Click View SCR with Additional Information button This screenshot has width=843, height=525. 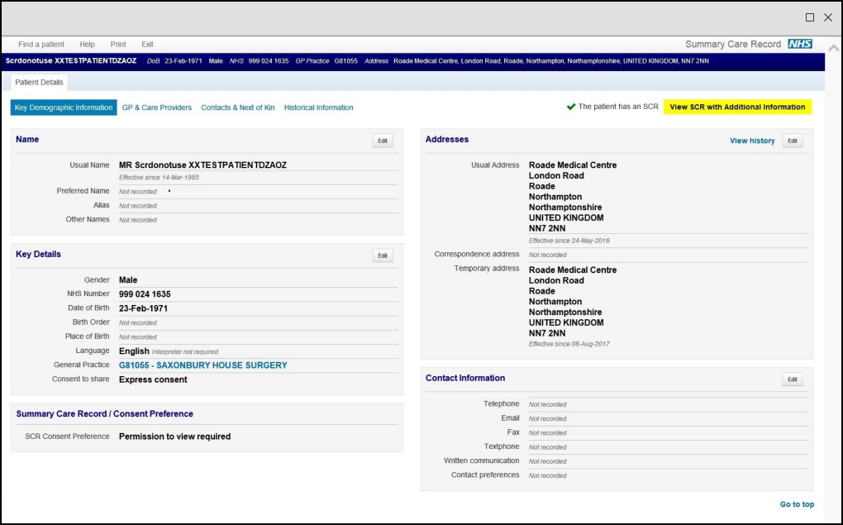coord(737,107)
